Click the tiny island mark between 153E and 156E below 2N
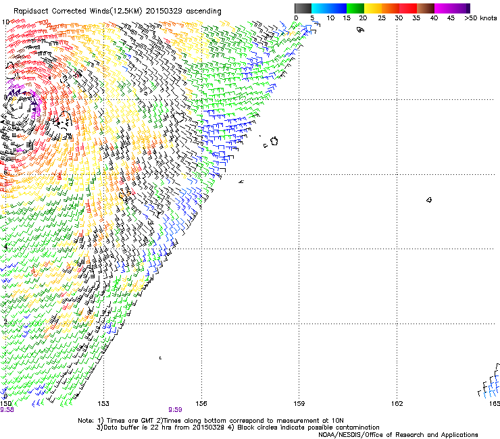The width and height of the screenshot is (500, 439). point(160,358)
